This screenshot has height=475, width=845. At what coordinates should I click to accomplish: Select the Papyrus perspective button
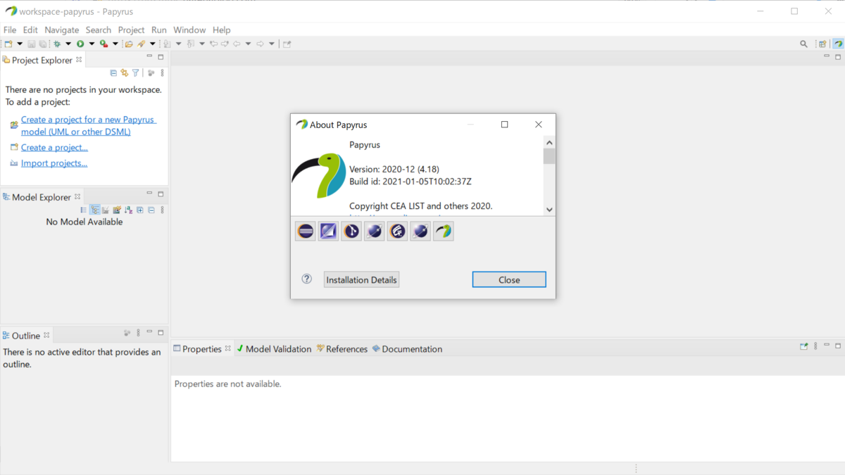tap(838, 44)
